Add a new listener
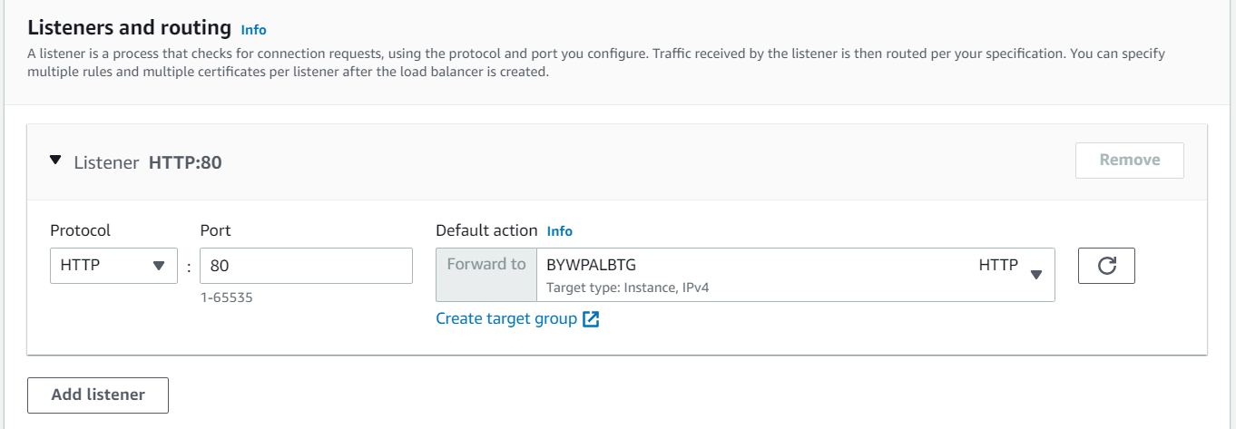This screenshot has width=1236, height=429. coord(98,395)
